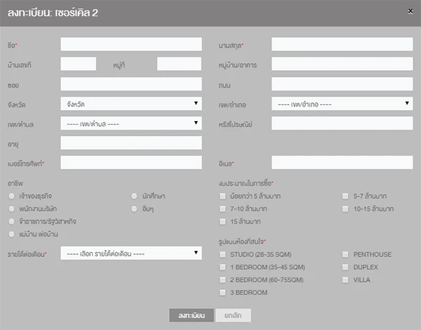Check the น้อยกว่า 5 ล้านบาท budget box

pos(222,196)
